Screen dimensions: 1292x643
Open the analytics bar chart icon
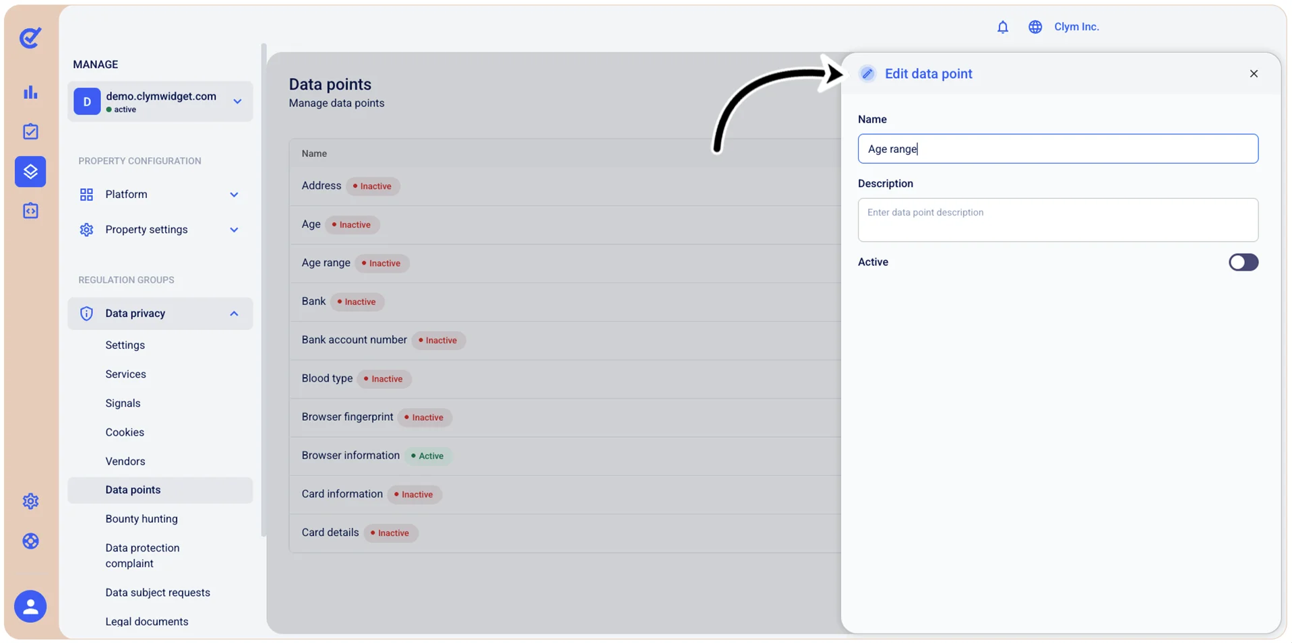click(x=30, y=92)
